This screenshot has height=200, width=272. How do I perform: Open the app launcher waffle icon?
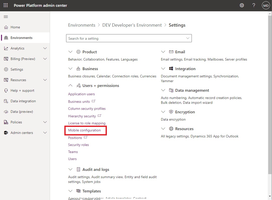coord(6,5)
